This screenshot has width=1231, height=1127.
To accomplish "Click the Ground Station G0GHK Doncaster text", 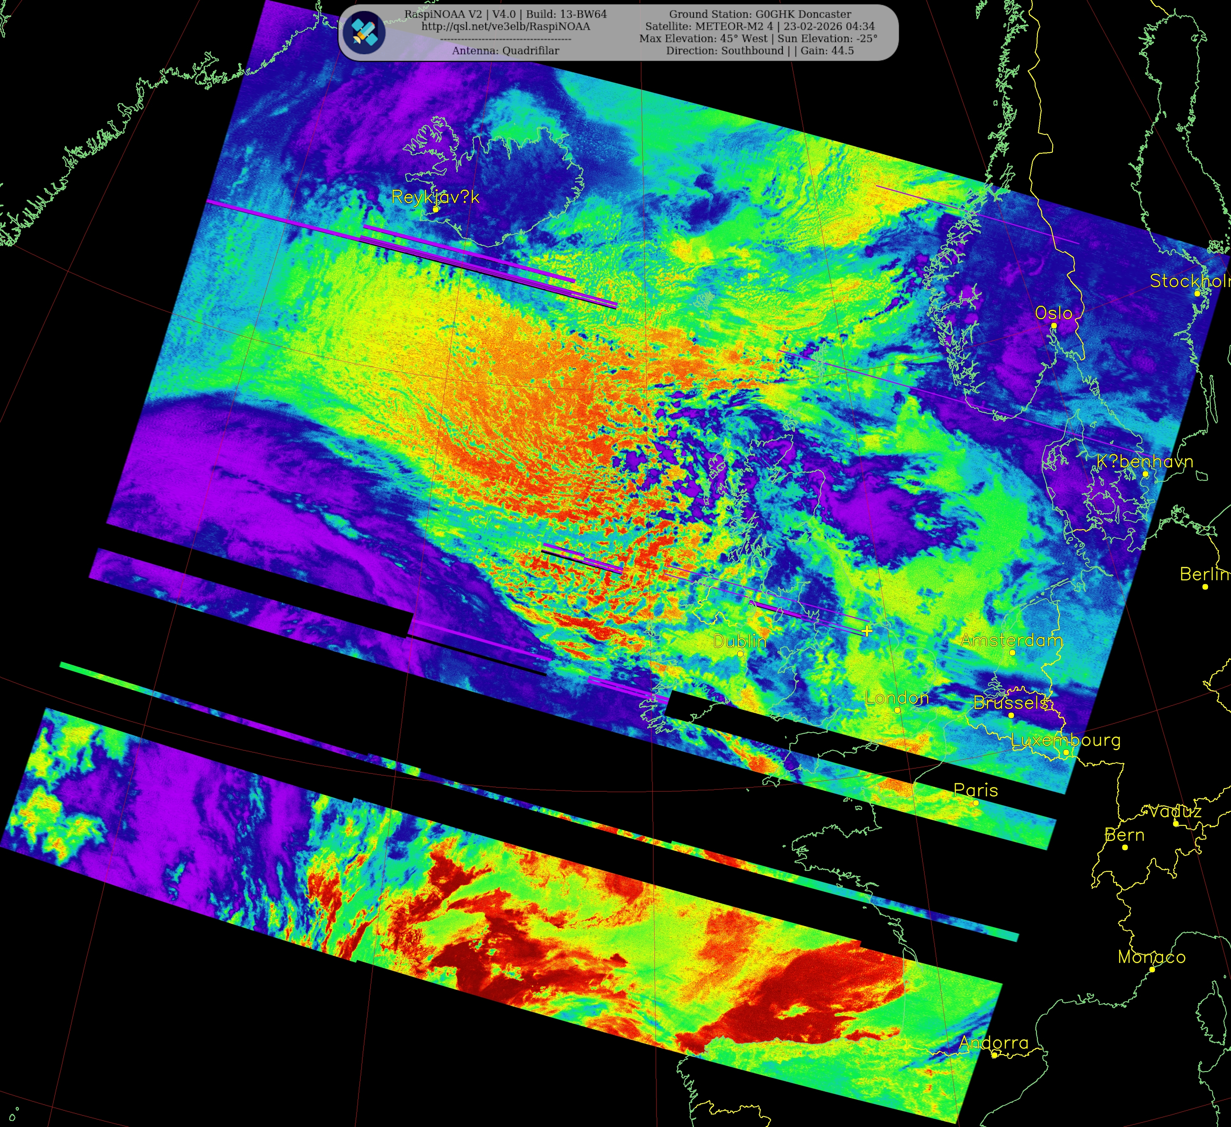I will pyautogui.click(x=760, y=14).
